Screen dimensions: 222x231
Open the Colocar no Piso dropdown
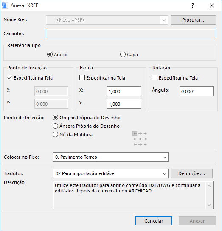110,157
